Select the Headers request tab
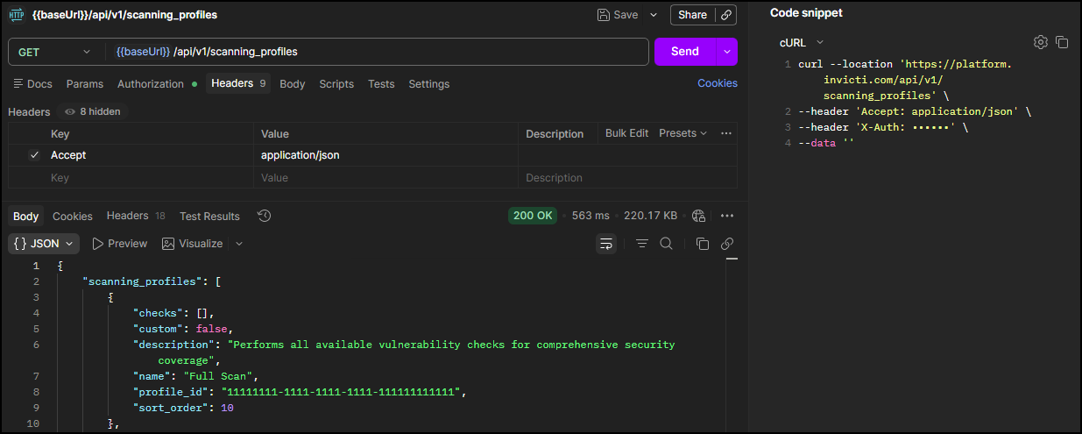1082x434 pixels. tap(239, 83)
